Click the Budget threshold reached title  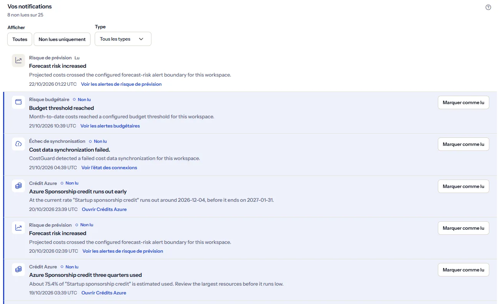pyautogui.click(x=61, y=108)
